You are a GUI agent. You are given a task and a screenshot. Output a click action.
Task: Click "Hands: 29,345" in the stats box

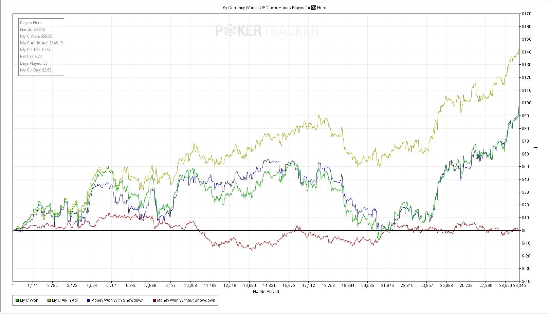pyautogui.click(x=32, y=29)
